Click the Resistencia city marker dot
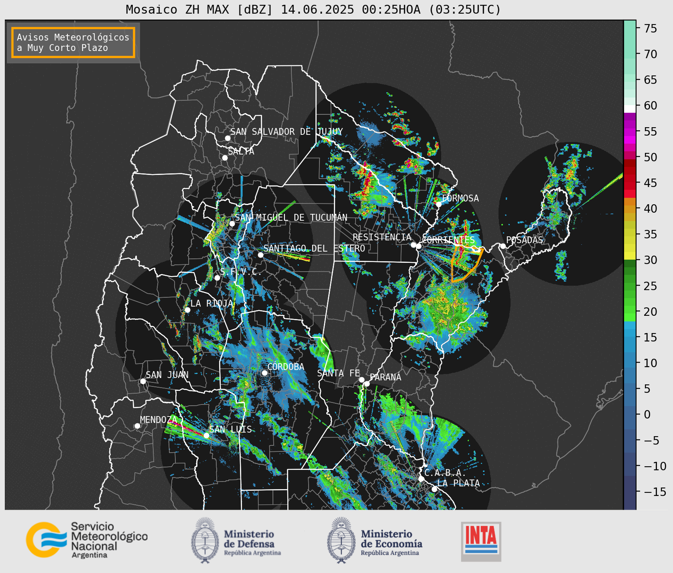This screenshot has width=673, height=573. point(413,245)
